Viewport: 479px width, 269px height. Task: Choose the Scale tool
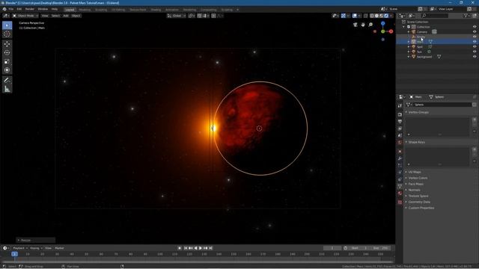pos(7,61)
